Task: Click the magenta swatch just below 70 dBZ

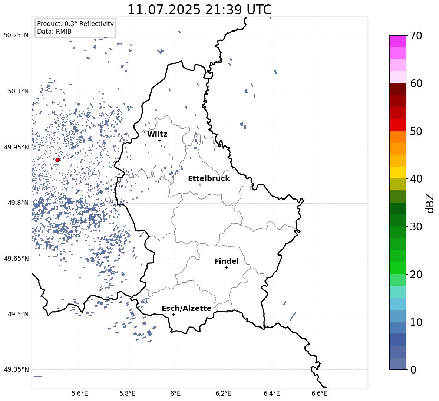Action: pos(398,41)
